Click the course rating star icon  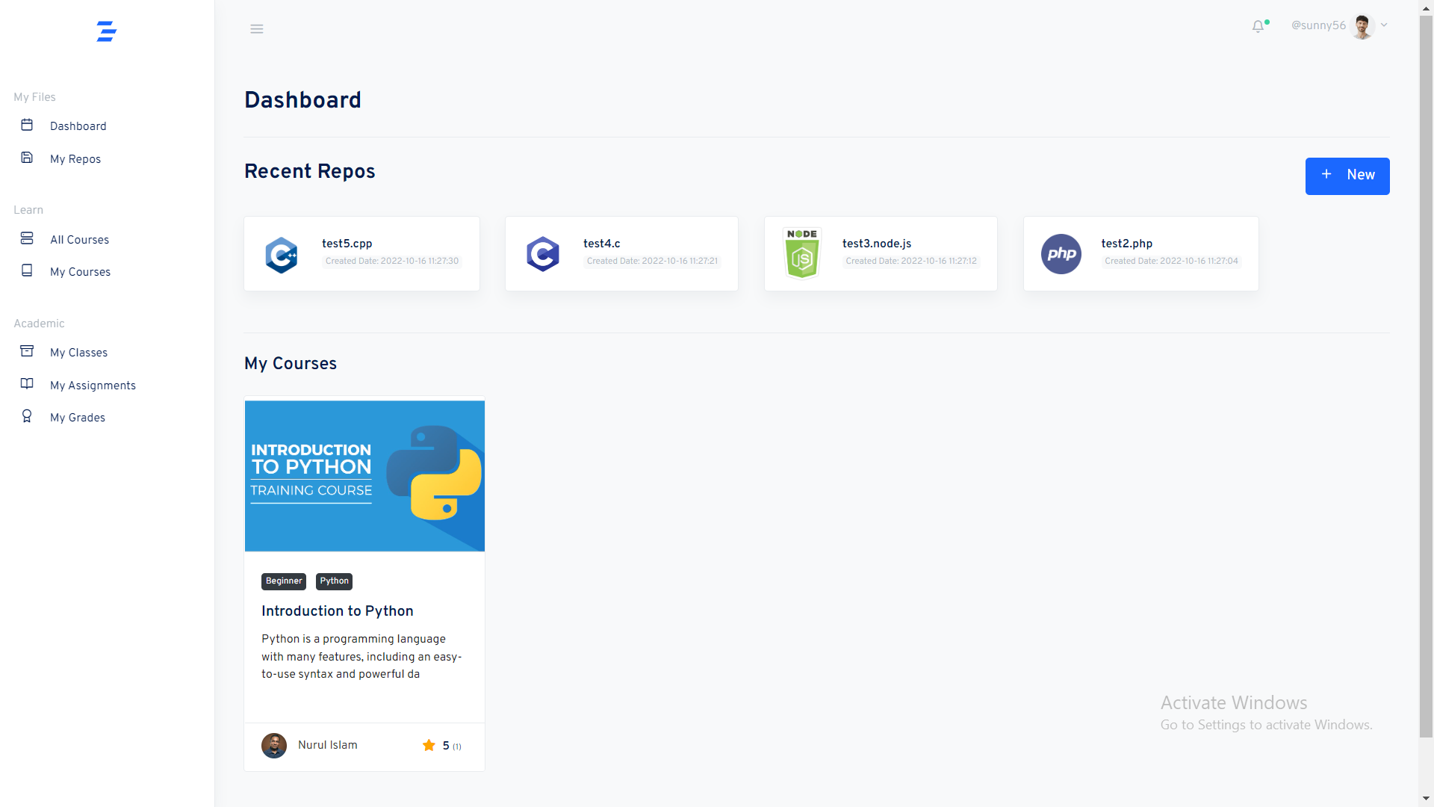tap(429, 745)
